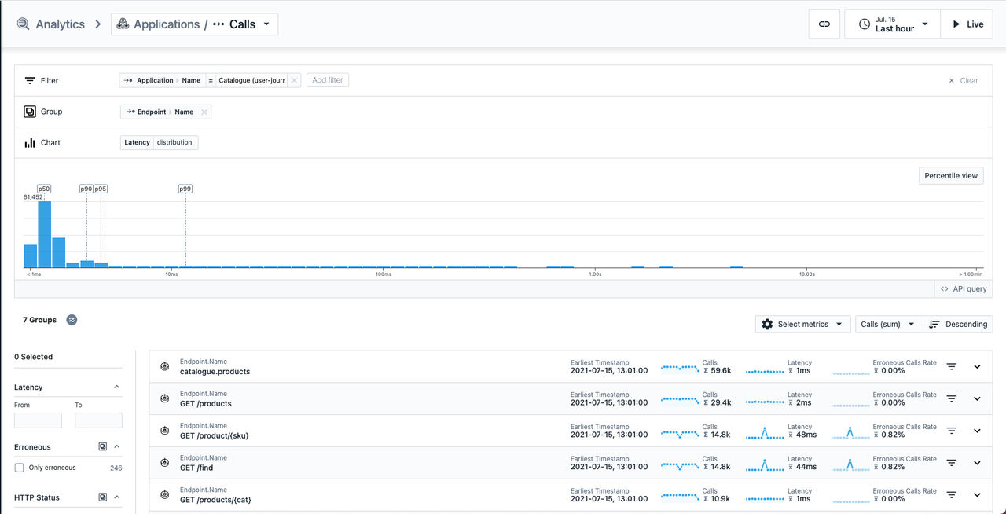
Task: Collapse the Erroneous filter section
Action: 117,446
